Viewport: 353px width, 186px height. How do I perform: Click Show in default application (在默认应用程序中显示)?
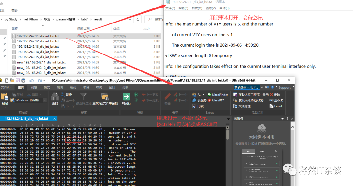tap(251, 95)
